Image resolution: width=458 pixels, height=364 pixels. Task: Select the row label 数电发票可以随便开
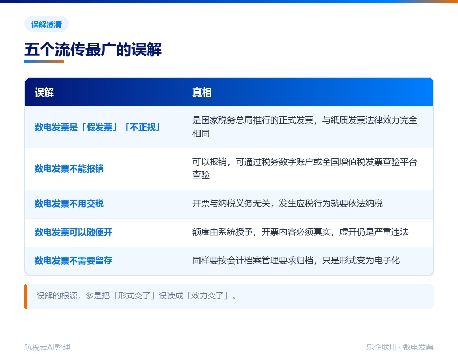(x=74, y=232)
